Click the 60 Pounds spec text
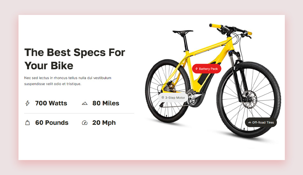303x175 pixels. point(52,122)
